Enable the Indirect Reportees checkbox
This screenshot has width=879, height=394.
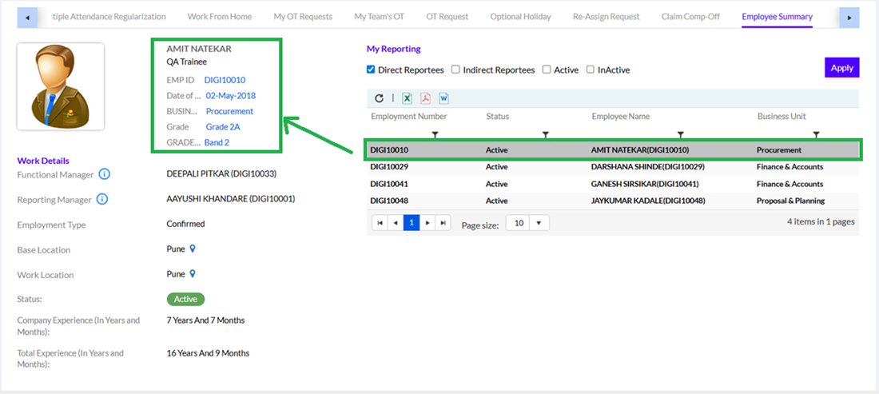[455, 70]
